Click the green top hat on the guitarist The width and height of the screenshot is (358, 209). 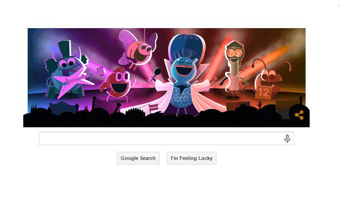[x=68, y=49]
